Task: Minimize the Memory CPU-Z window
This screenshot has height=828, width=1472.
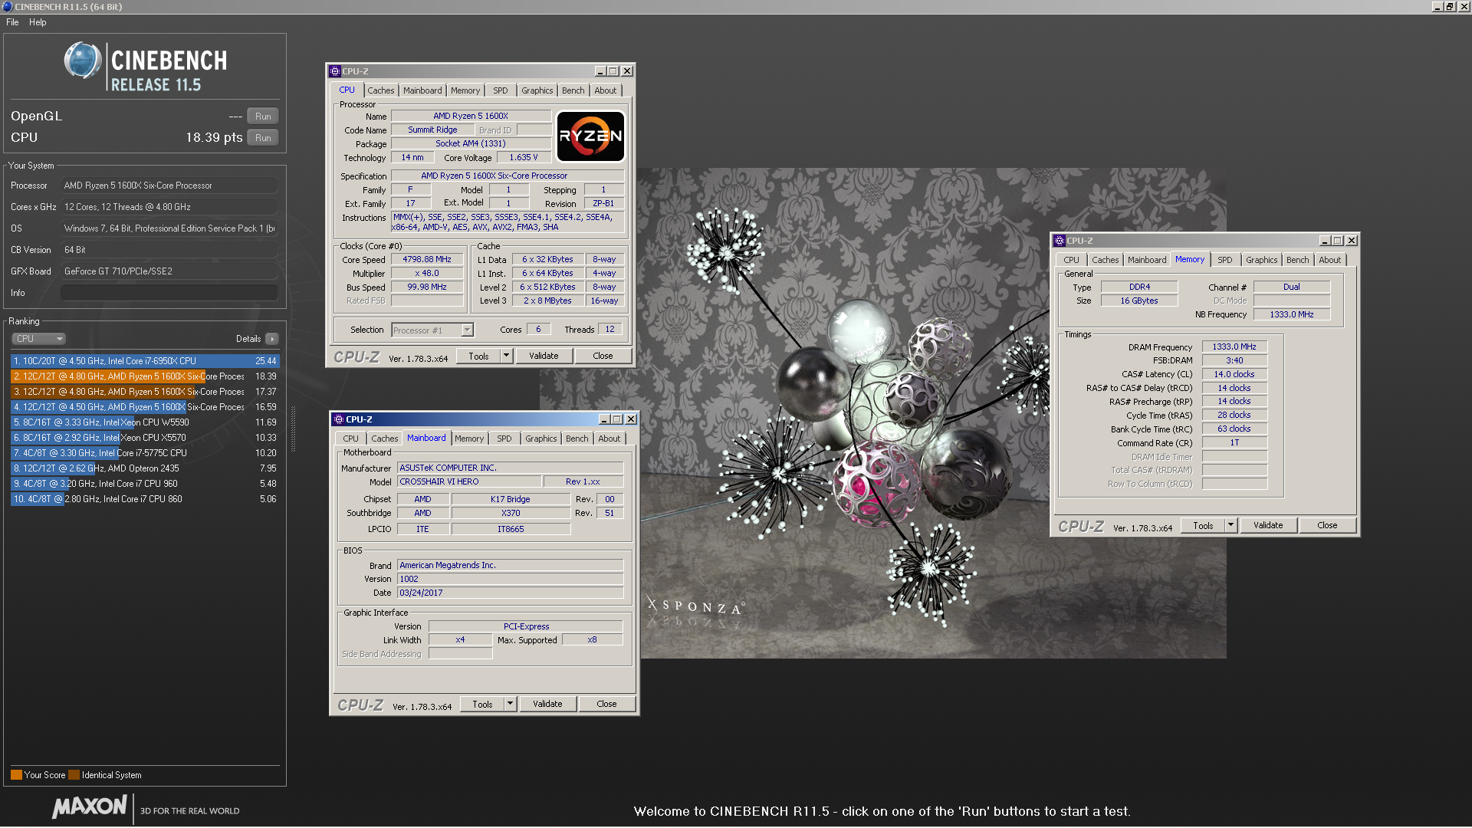Action: pyautogui.click(x=1325, y=241)
